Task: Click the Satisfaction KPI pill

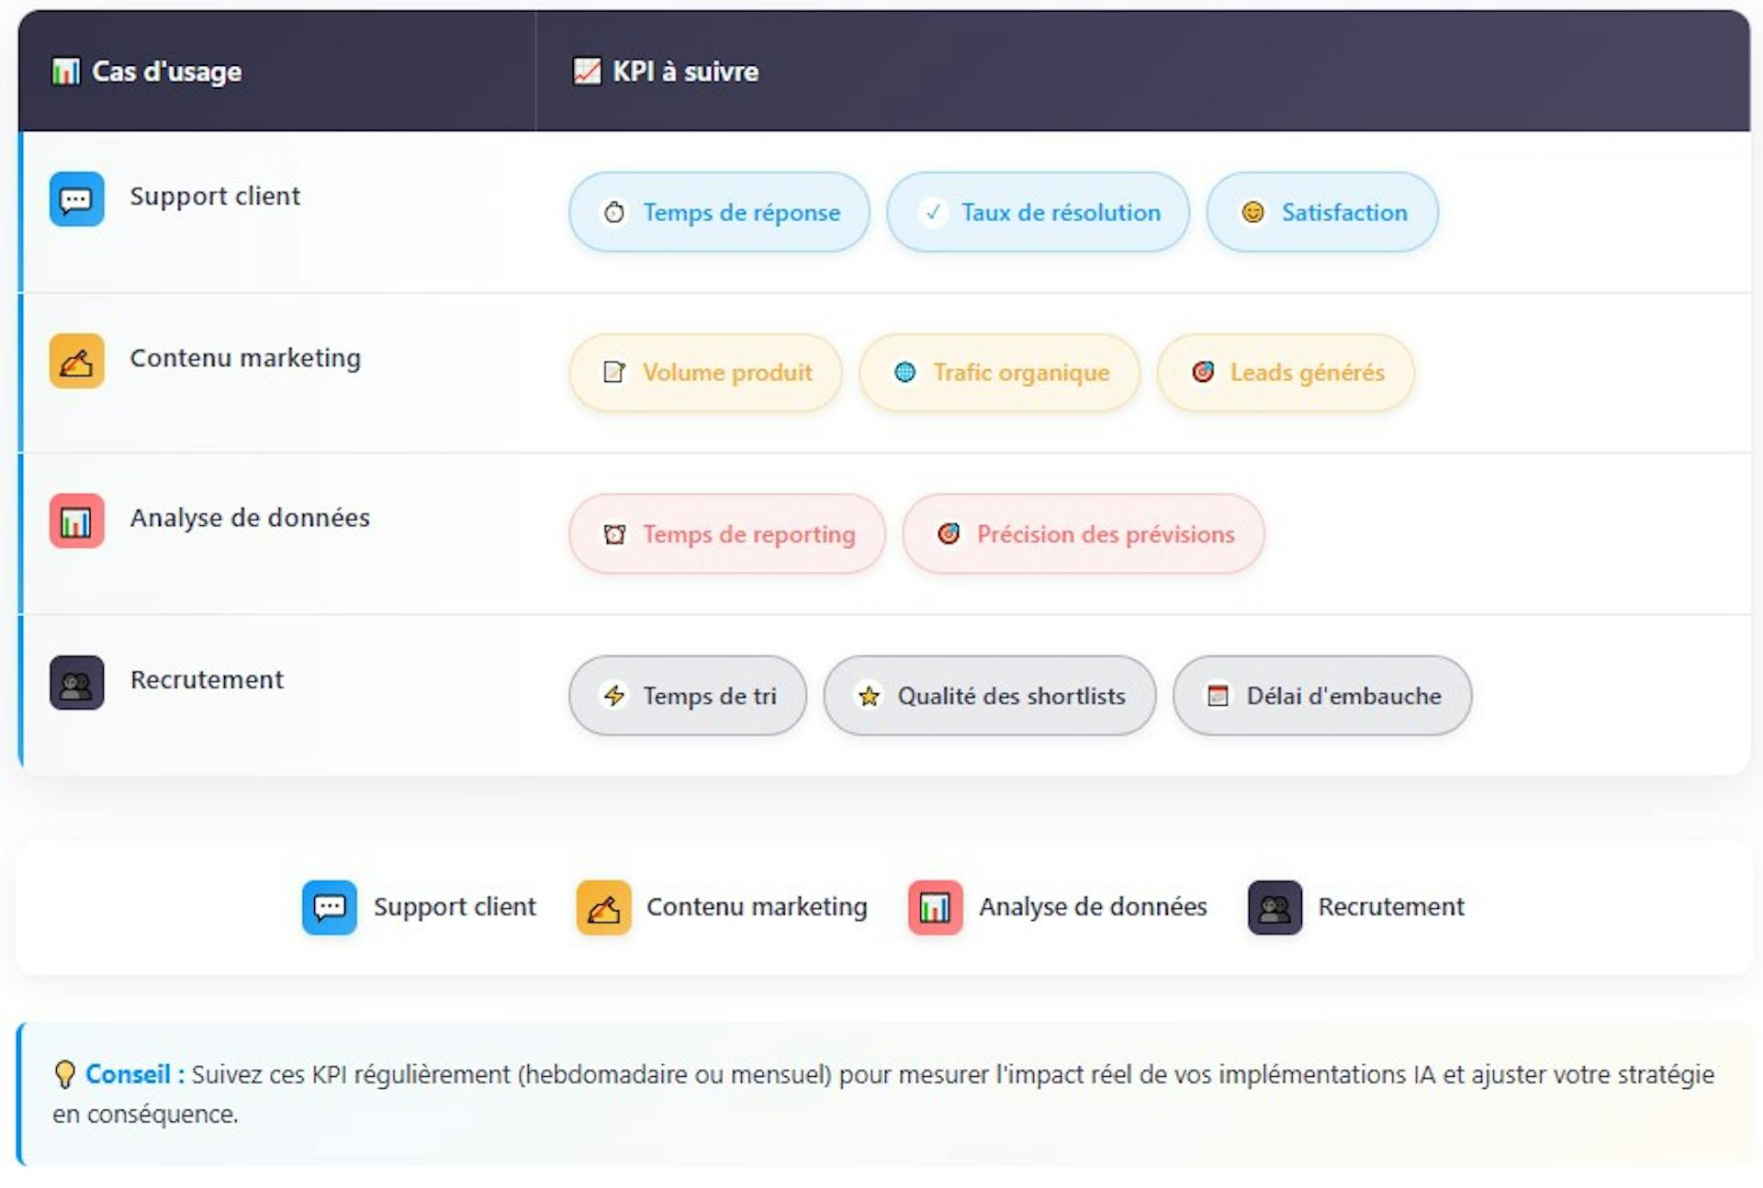Action: (1322, 212)
